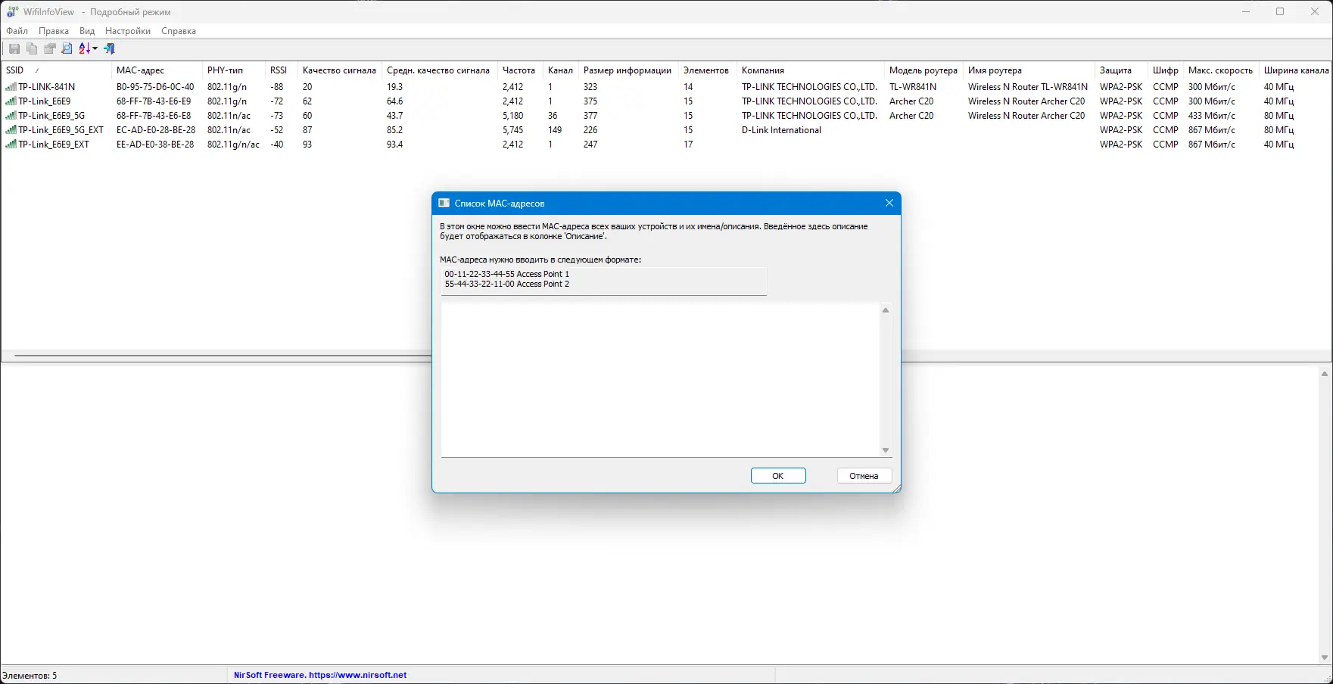Open the Настройки menu

coord(128,31)
